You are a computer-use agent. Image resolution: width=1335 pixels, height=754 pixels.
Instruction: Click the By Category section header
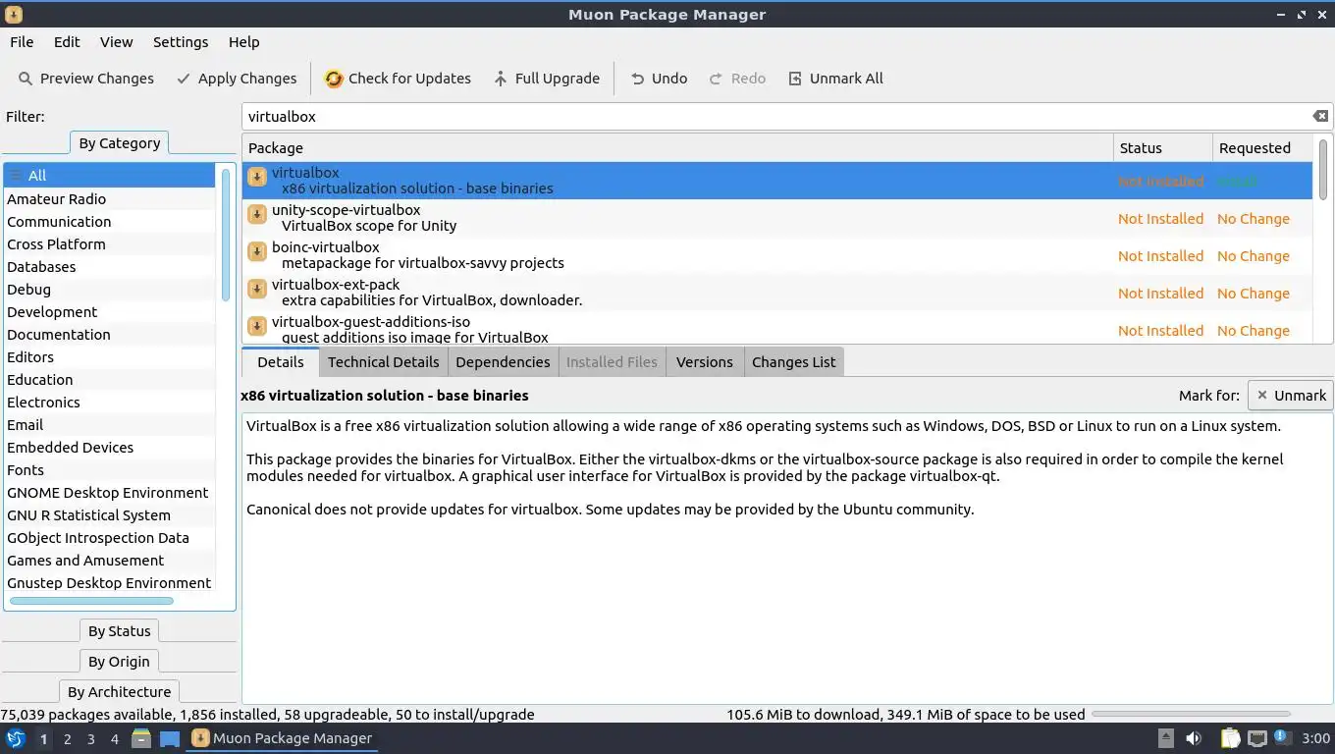[119, 143]
